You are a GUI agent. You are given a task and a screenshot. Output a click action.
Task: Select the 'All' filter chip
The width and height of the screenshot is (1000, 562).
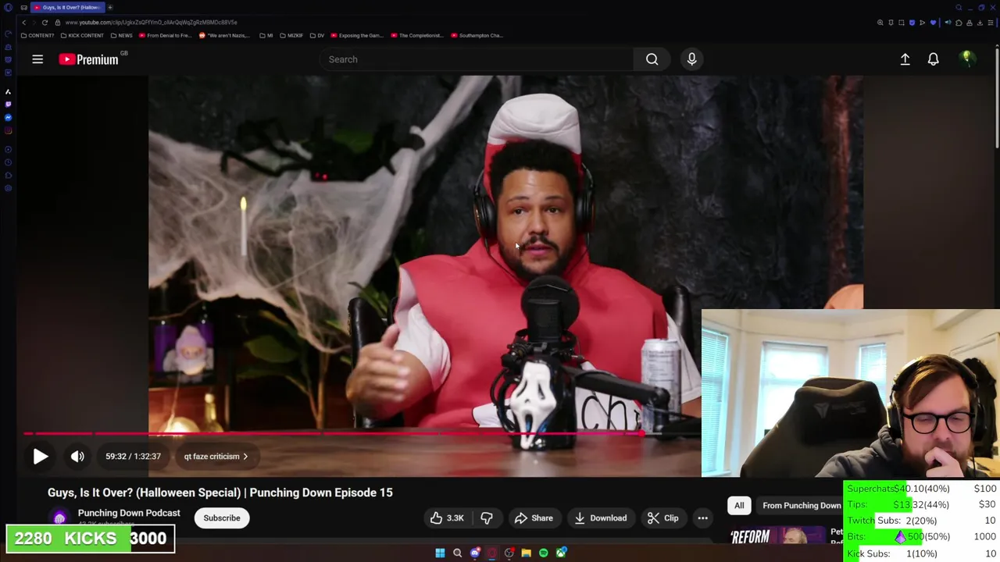click(739, 506)
